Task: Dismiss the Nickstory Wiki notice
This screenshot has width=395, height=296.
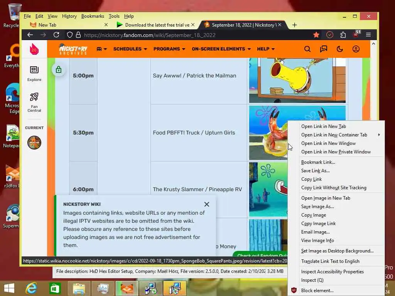Action: pos(207,204)
